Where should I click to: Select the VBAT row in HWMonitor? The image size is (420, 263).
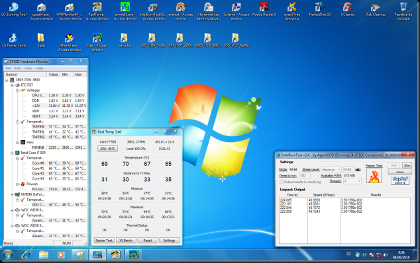[59, 116]
